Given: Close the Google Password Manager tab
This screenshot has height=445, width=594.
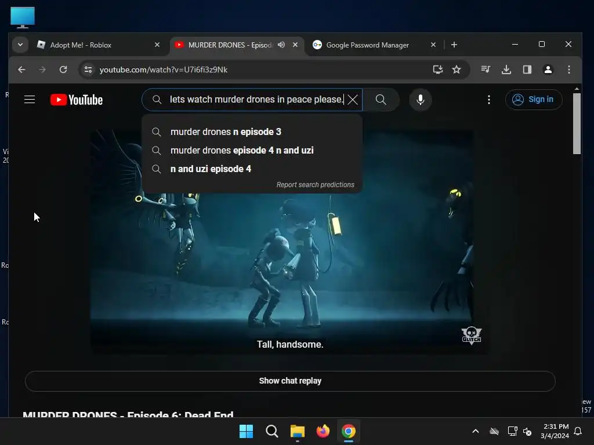Looking at the screenshot, I should tap(433, 45).
